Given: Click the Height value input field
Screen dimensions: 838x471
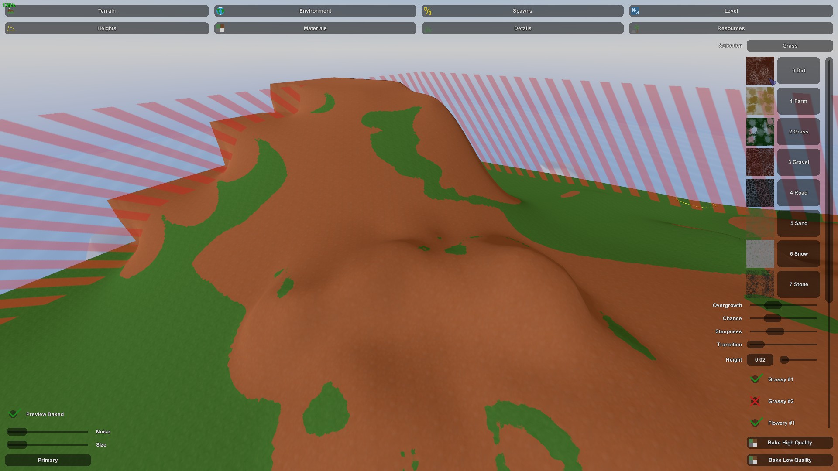Looking at the screenshot, I should (x=760, y=360).
